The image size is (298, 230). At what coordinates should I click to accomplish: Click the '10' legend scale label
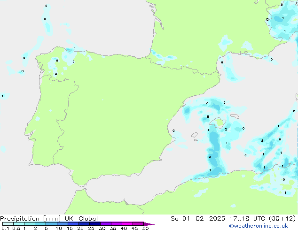[59, 228]
